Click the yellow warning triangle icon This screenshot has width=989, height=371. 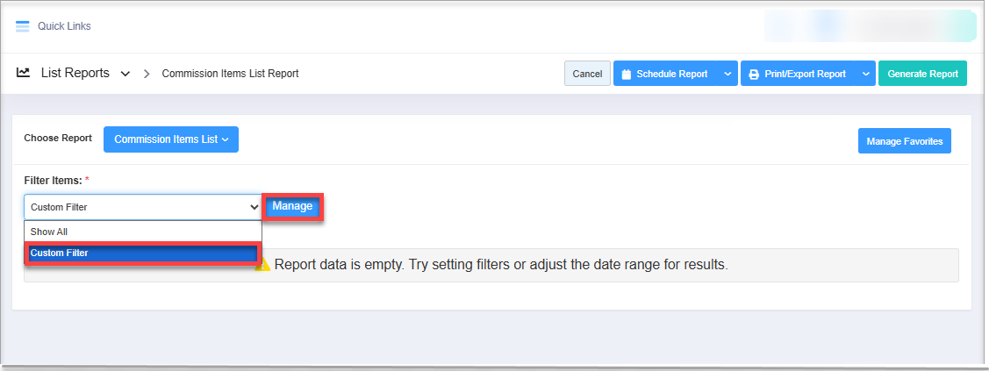click(x=262, y=265)
